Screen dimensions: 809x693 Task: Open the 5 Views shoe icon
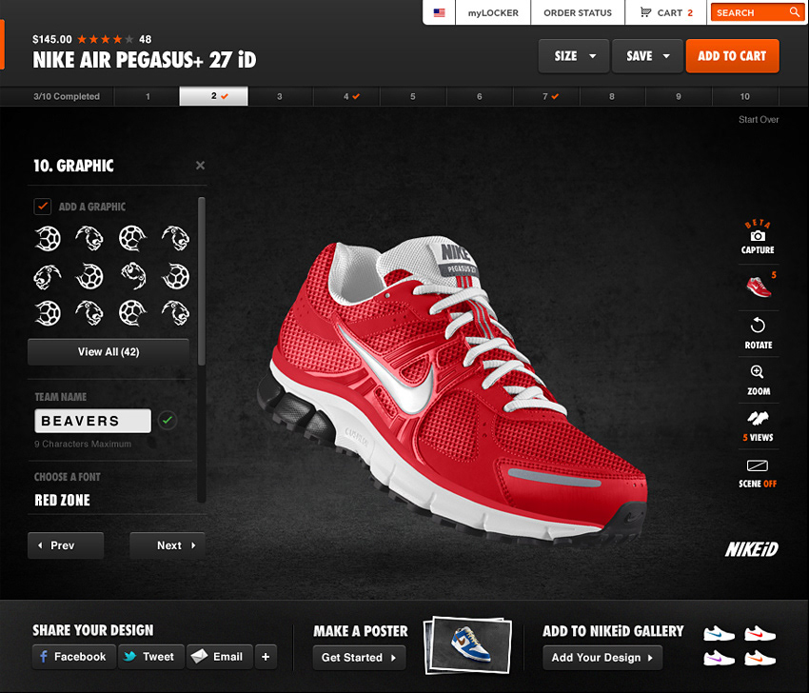click(758, 426)
